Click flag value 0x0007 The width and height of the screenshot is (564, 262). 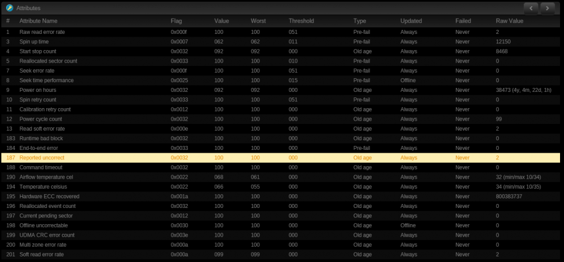tap(179, 42)
